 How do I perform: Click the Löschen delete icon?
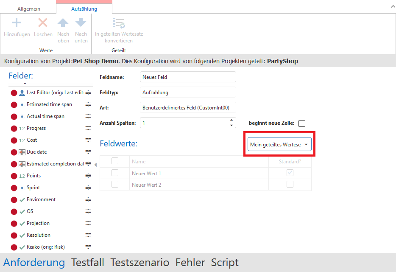point(43,23)
